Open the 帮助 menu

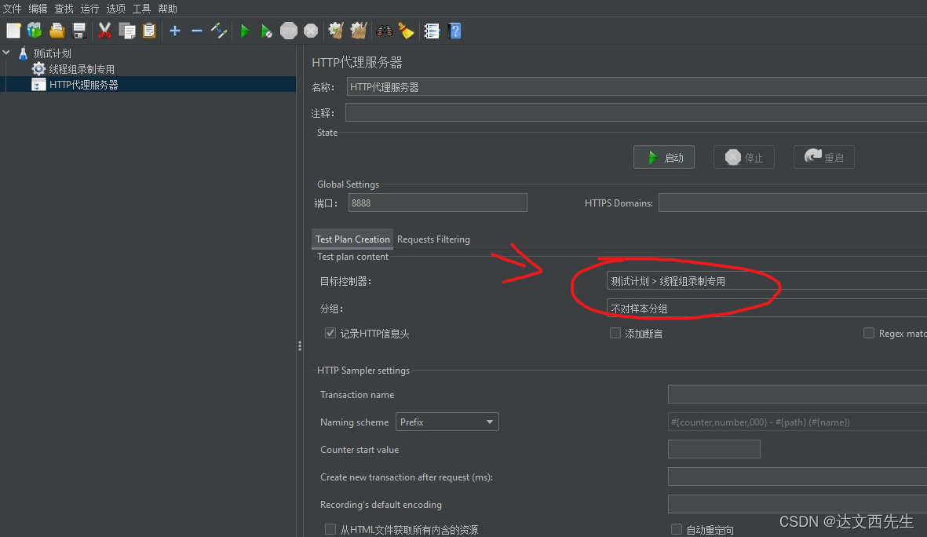coord(167,9)
